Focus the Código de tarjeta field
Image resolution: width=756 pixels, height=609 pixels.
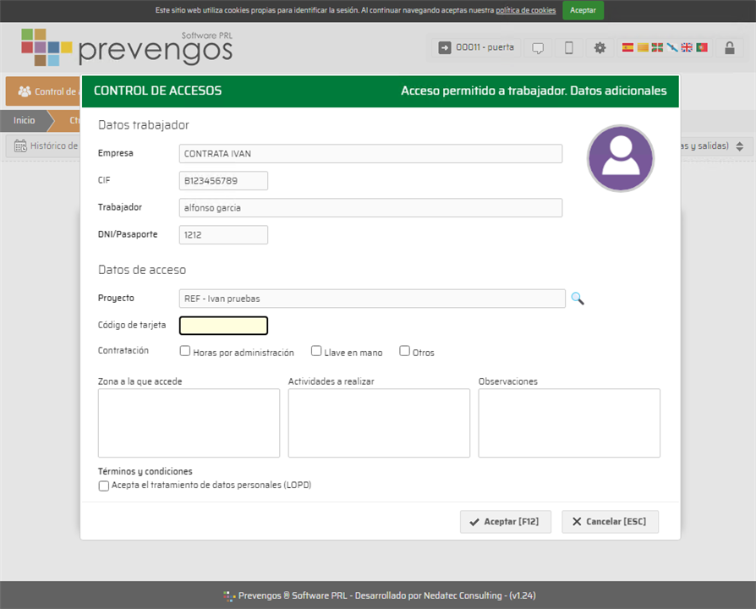[223, 326]
